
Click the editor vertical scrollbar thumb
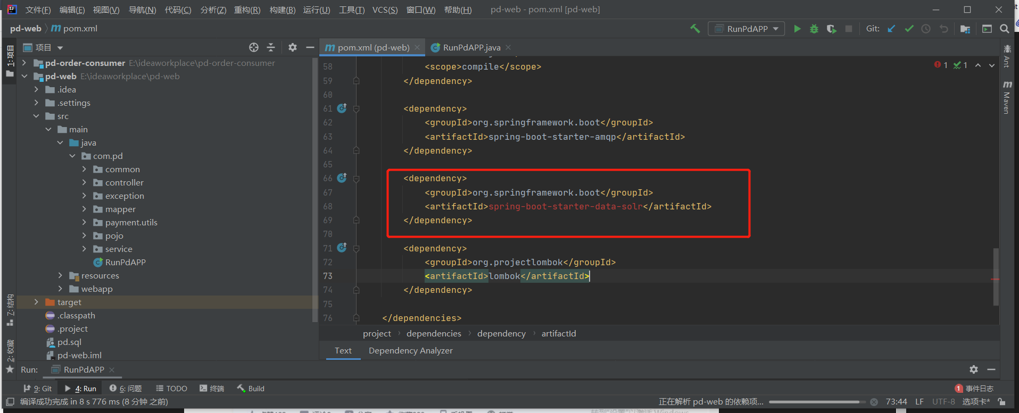pyautogui.click(x=996, y=277)
